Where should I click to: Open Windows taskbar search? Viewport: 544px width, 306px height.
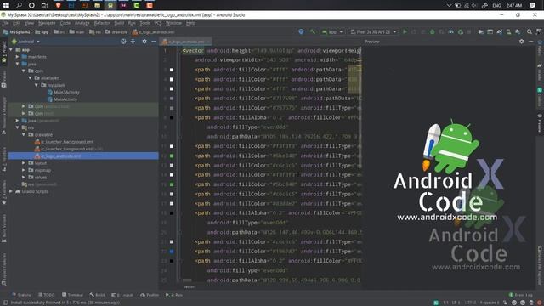point(19,5)
